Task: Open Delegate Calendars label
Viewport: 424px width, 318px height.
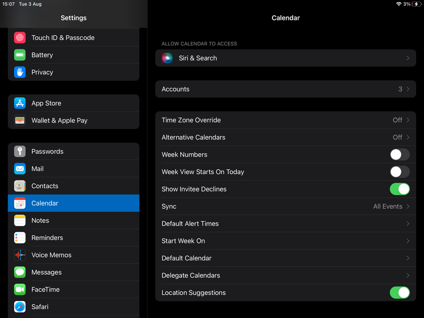Action: pyautogui.click(x=191, y=275)
